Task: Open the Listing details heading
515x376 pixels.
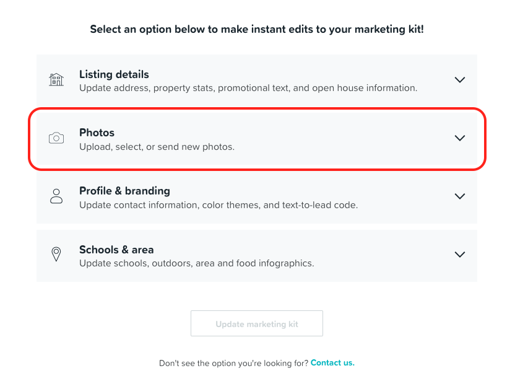Action: (114, 74)
